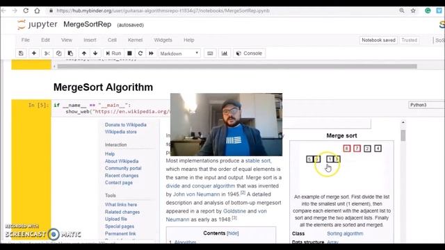
Task: Copy selected cells icon
Action: click(x=58, y=53)
